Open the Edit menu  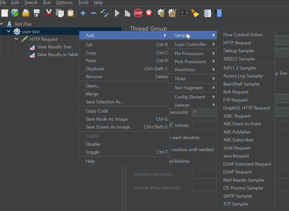[15, 3]
